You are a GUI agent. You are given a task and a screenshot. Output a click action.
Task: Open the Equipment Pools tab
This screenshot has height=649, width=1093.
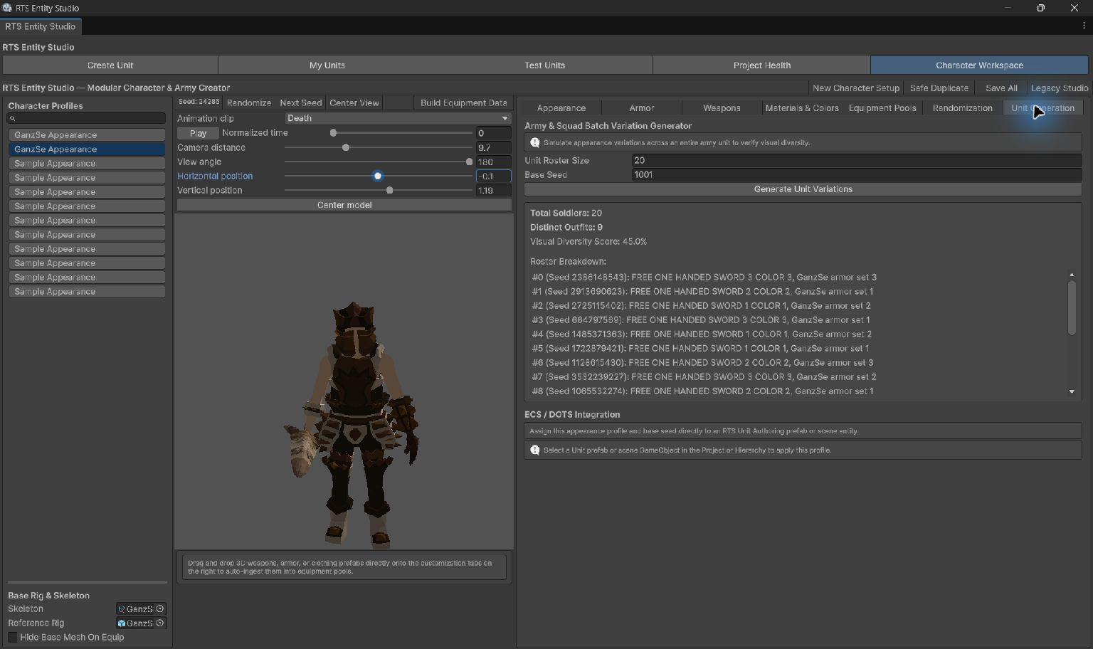[882, 107]
